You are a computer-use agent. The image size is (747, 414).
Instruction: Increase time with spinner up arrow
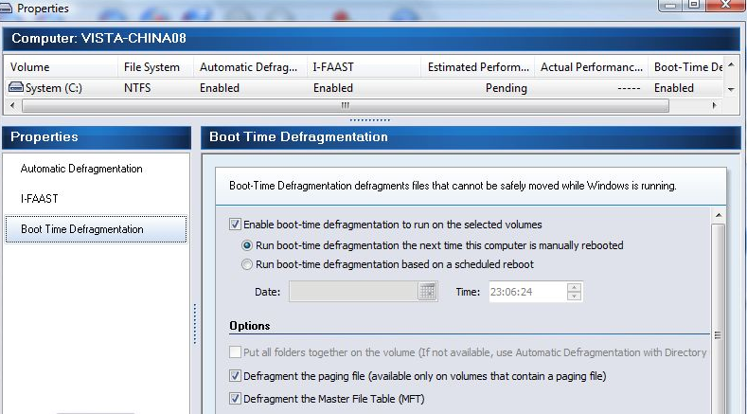(x=574, y=287)
